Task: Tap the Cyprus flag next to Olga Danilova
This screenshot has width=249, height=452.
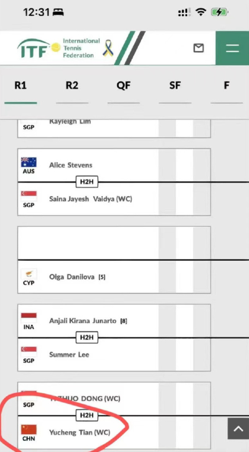Action: [x=29, y=274]
